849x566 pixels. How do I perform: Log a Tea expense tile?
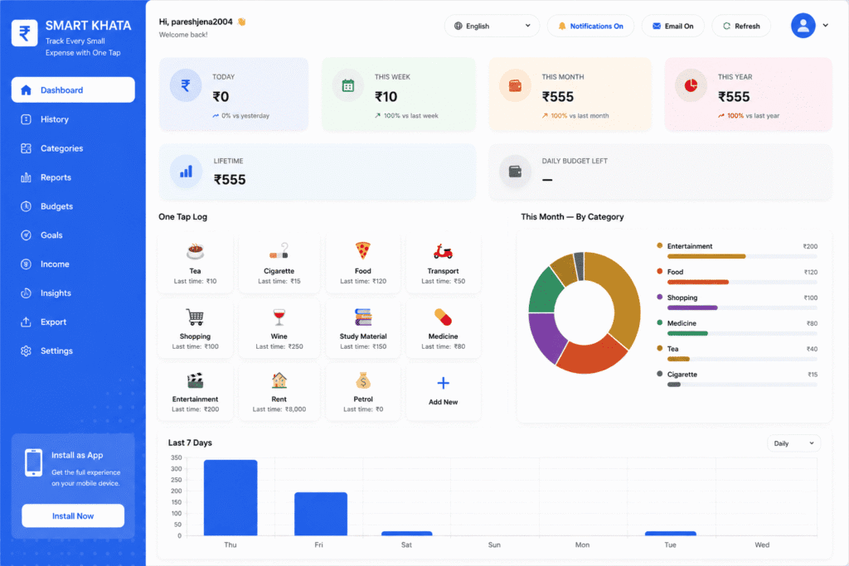coord(196,264)
